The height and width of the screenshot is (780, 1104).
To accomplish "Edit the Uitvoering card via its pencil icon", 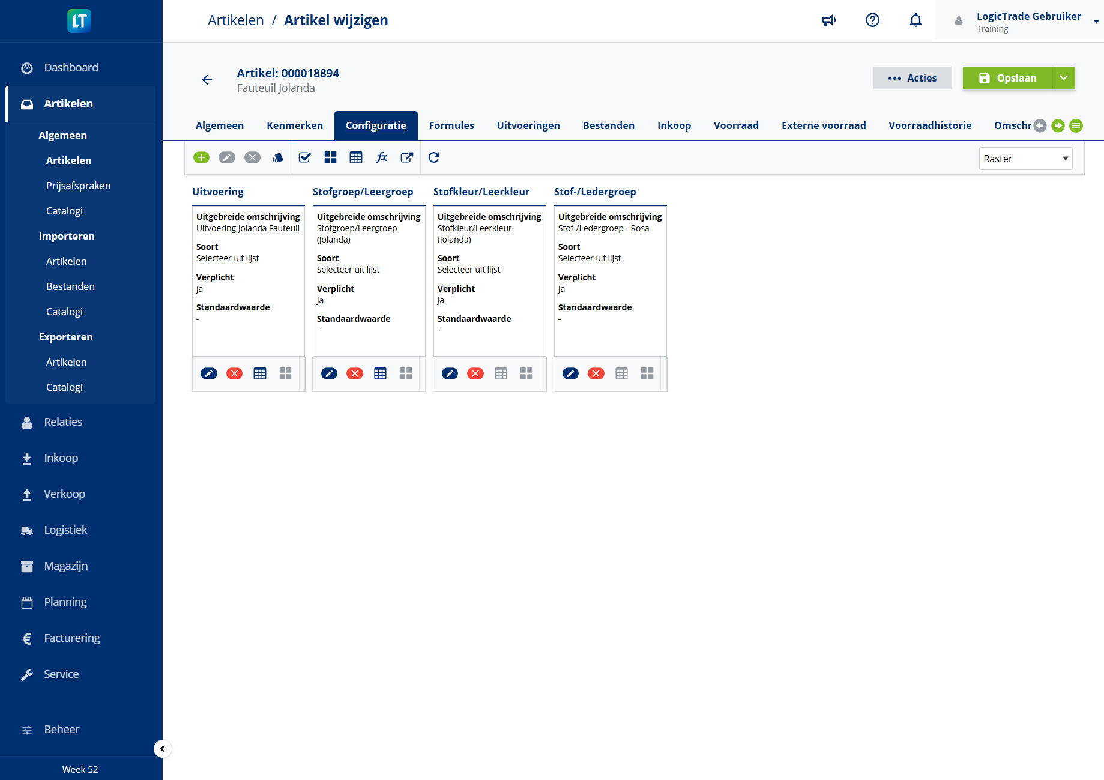I will [209, 373].
